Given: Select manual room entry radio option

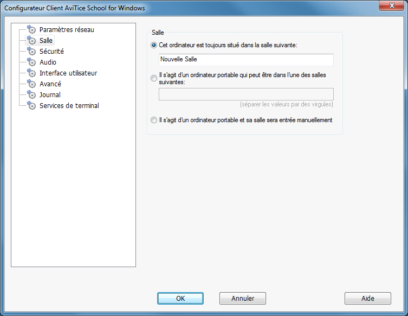Looking at the screenshot, I should pos(154,120).
